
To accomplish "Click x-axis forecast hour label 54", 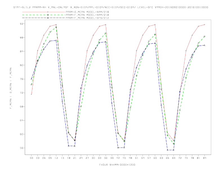I will pyautogui.click(x=143, y=158).
